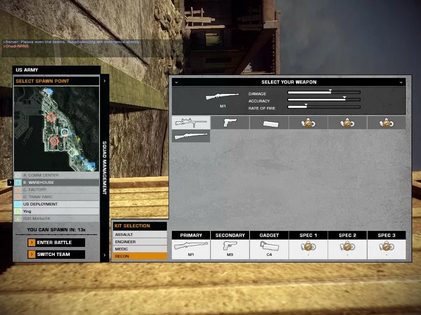
Task: Click the DAMAGE stat bar
Action: [x=324, y=92]
